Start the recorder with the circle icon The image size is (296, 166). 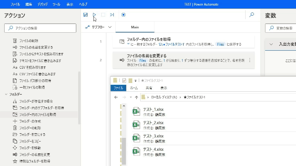[x=123, y=15]
